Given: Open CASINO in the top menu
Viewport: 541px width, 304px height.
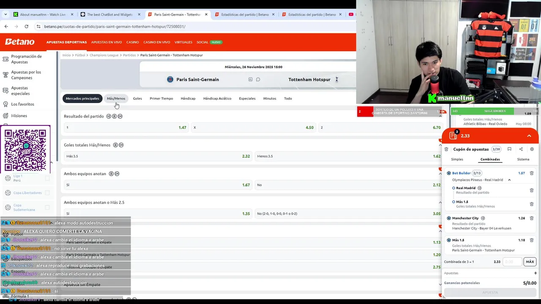Looking at the screenshot, I should 133,42.
